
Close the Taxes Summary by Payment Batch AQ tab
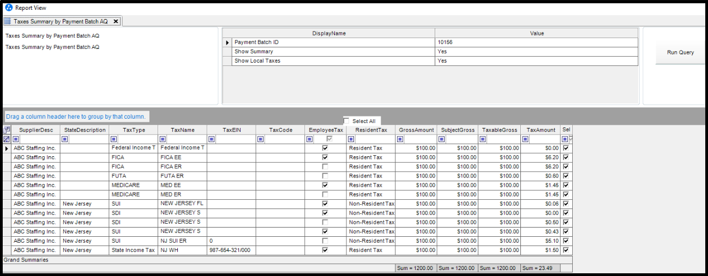tap(116, 21)
